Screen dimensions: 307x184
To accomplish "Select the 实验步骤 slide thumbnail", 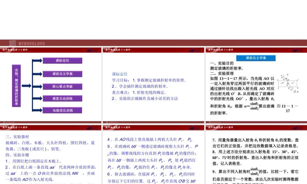I will click(x=51, y=155).
